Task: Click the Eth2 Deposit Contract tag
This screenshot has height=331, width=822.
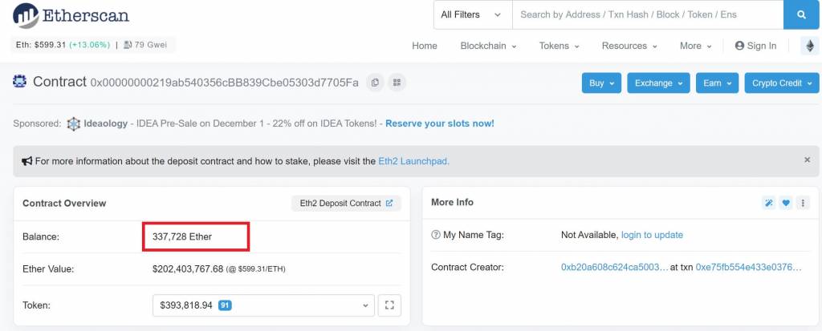Action: tap(346, 204)
